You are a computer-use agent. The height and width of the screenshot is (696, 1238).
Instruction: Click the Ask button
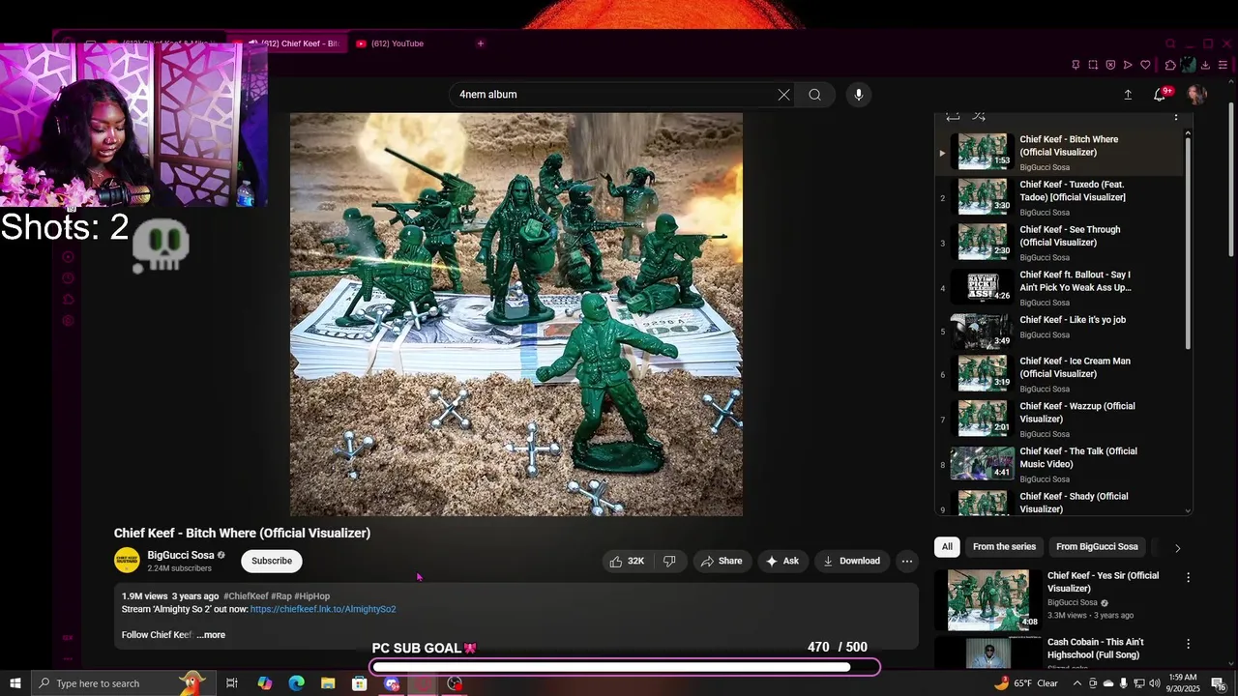[782, 561]
